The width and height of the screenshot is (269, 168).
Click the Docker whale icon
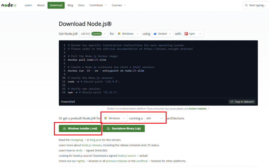click(x=155, y=34)
